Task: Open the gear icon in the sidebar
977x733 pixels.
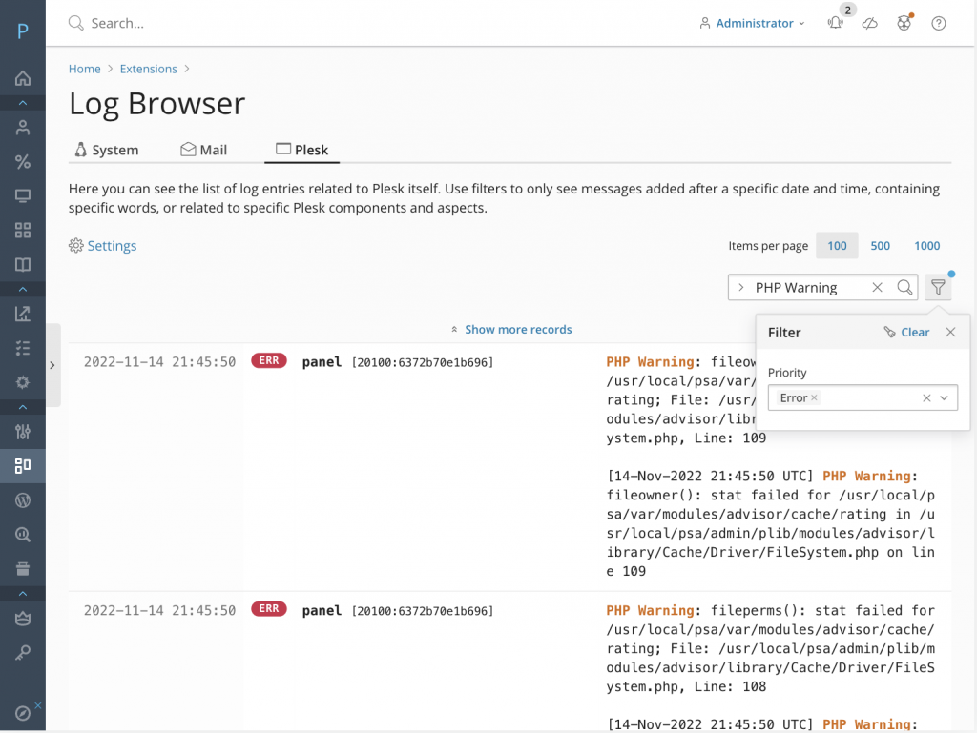Action: tap(23, 382)
